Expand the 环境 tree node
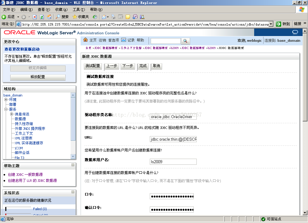Viewport: 308px width, 223px height. 6,100
